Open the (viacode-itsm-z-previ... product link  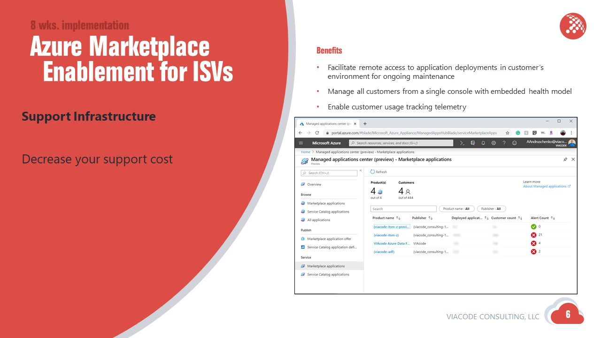tap(392, 227)
